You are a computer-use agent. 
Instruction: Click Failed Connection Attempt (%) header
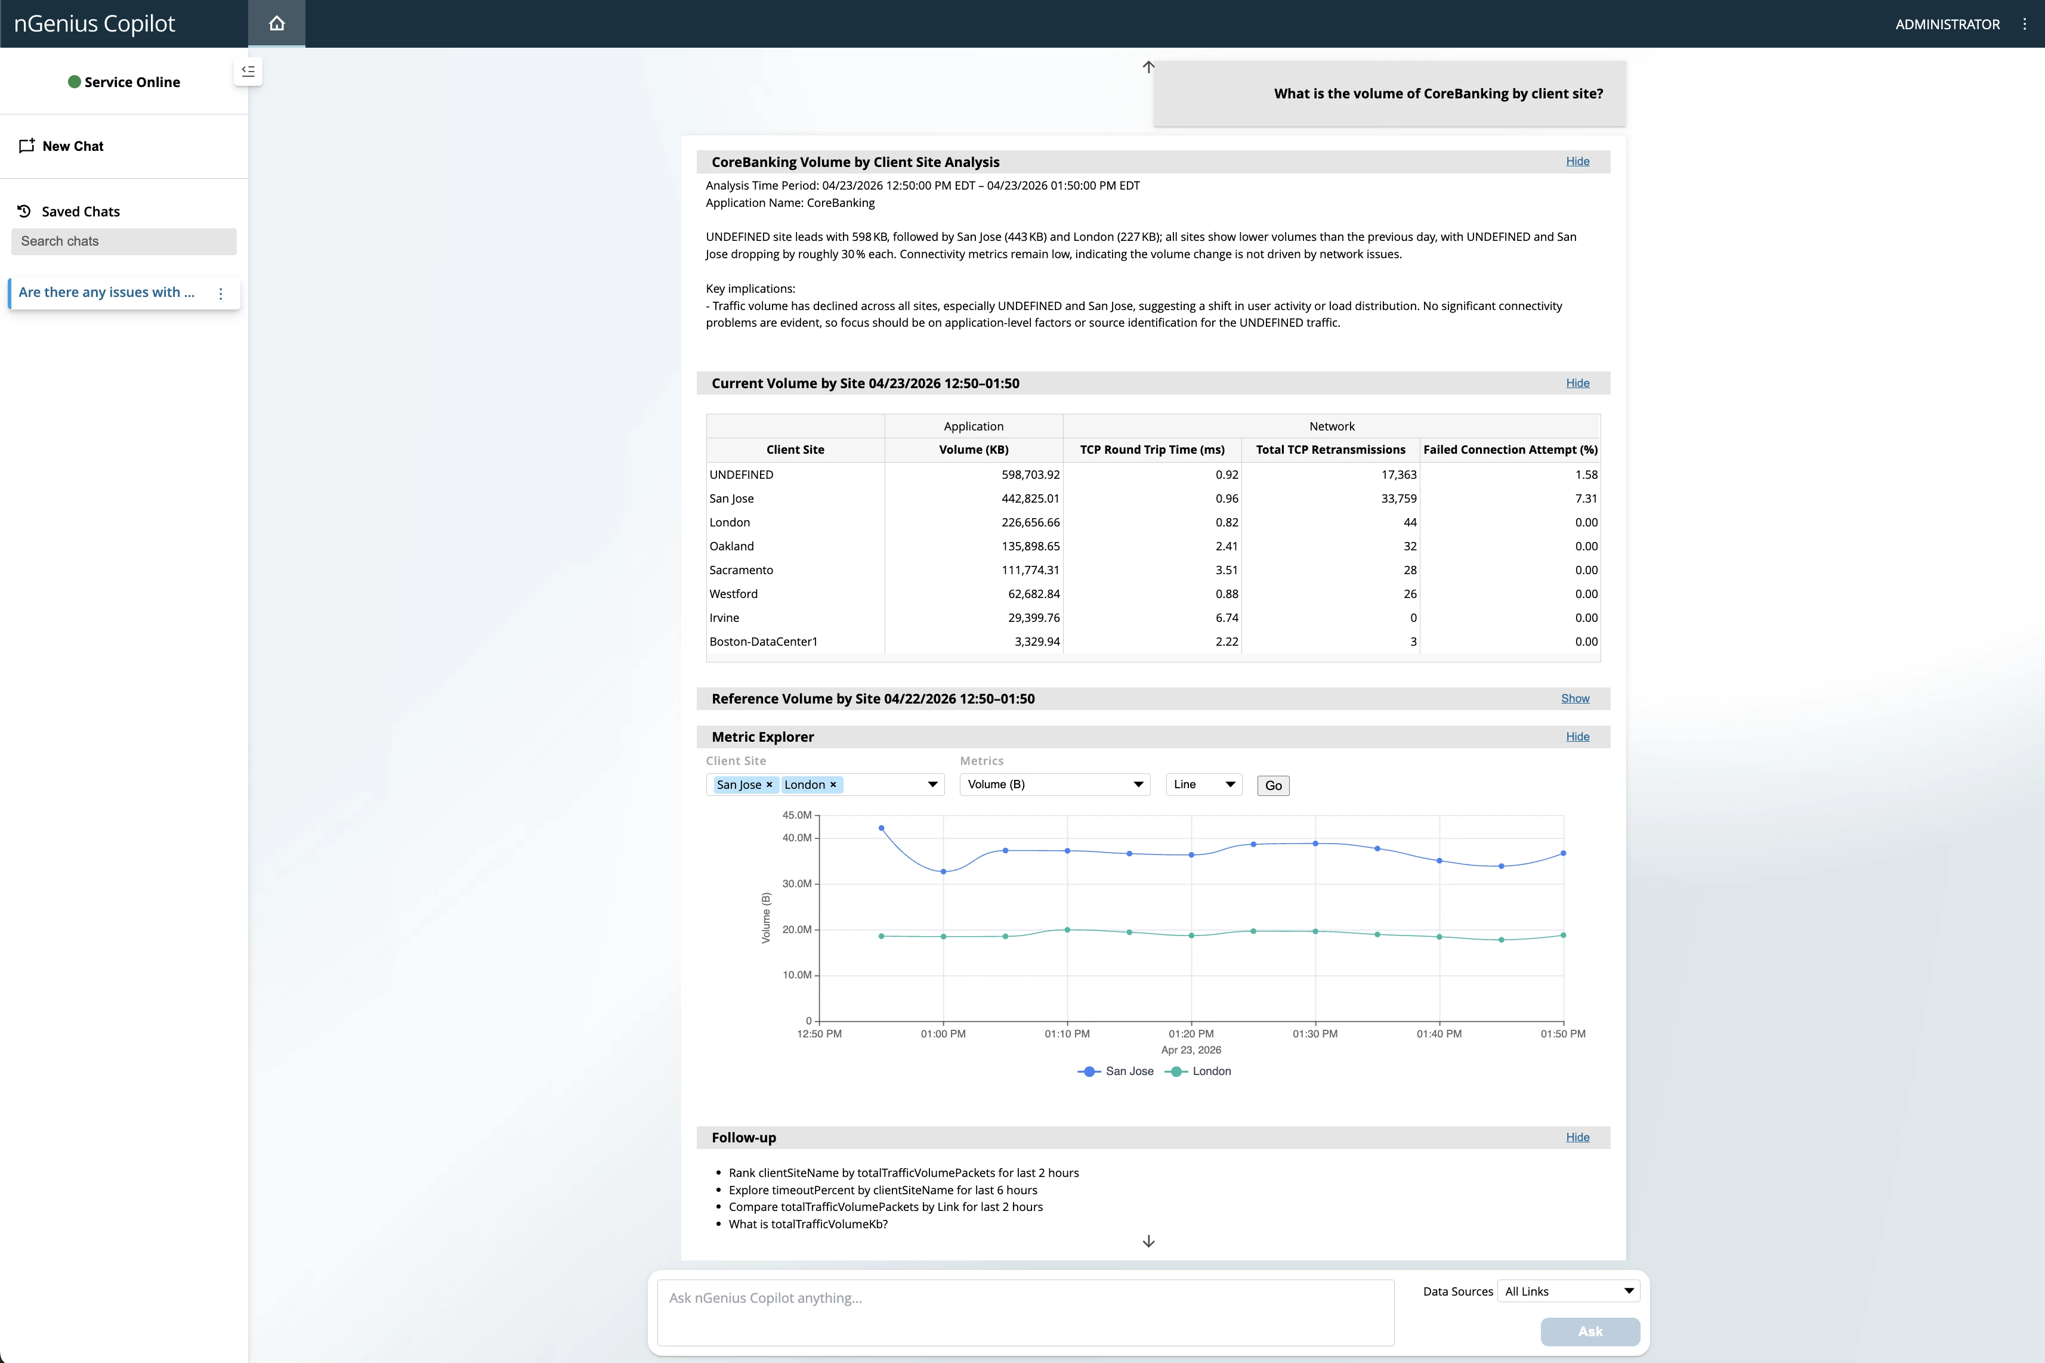click(1510, 450)
